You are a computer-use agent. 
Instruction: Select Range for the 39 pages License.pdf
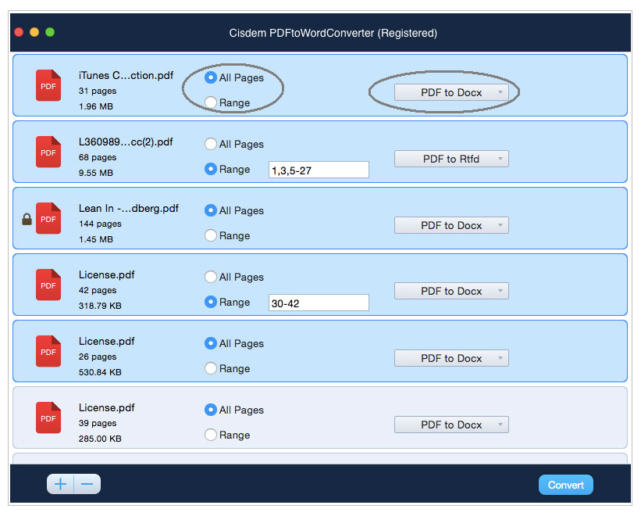[211, 435]
